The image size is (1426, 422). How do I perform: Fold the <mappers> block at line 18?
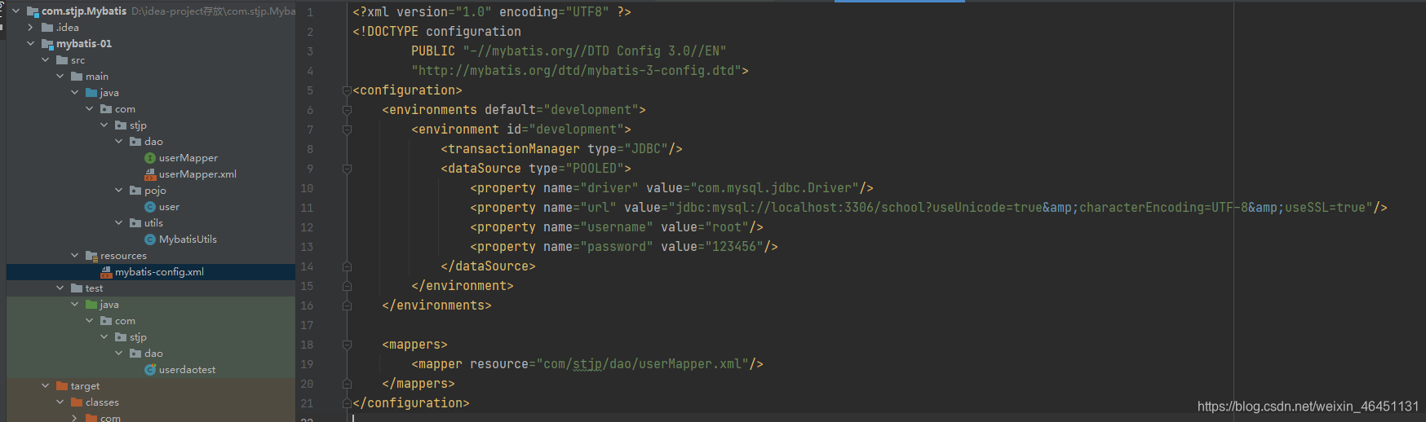[347, 345]
